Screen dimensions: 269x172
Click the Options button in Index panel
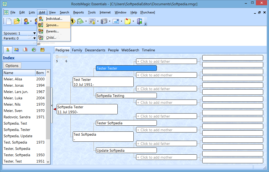12,66
